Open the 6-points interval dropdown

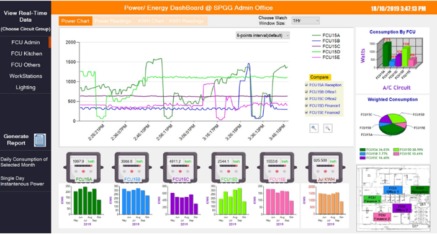(x=263, y=35)
